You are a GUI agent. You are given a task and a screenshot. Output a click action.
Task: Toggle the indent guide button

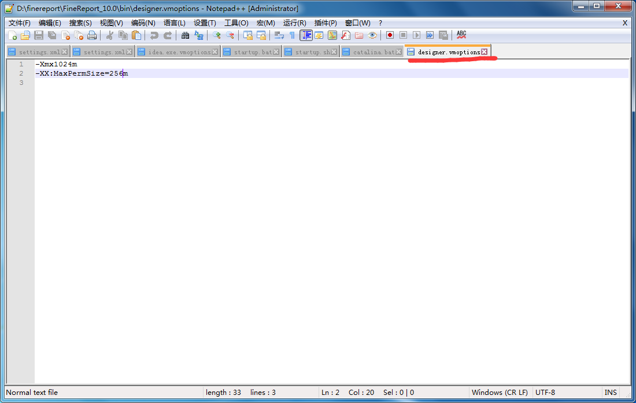pyautogui.click(x=306, y=36)
